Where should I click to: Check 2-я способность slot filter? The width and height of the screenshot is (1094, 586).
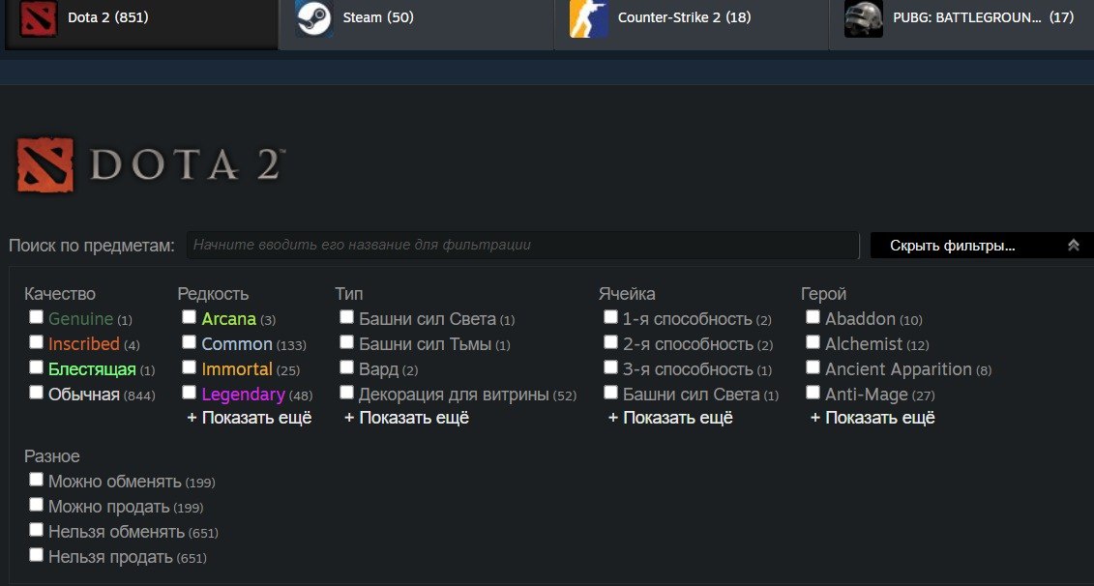(610, 342)
